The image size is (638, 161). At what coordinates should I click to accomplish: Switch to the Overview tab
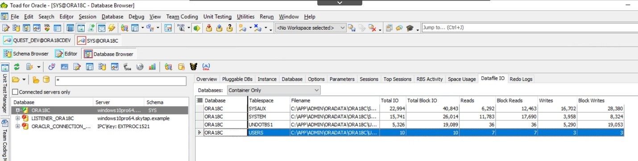click(x=207, y=79)
